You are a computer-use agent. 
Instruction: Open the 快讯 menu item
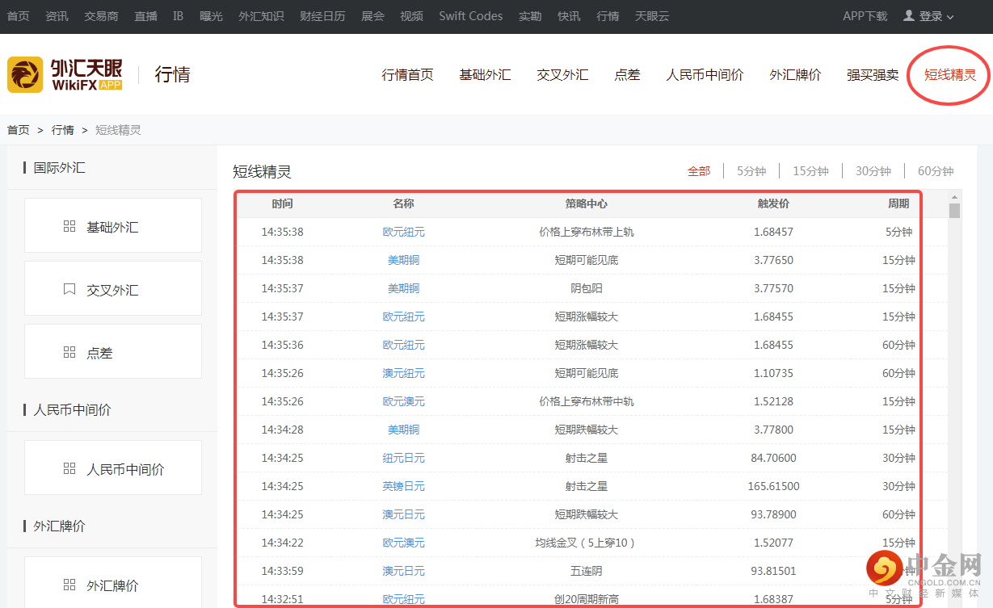point(568,15)
